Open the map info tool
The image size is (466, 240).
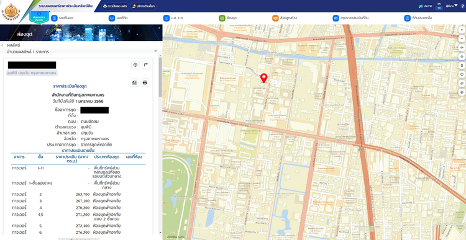(462, 74)
